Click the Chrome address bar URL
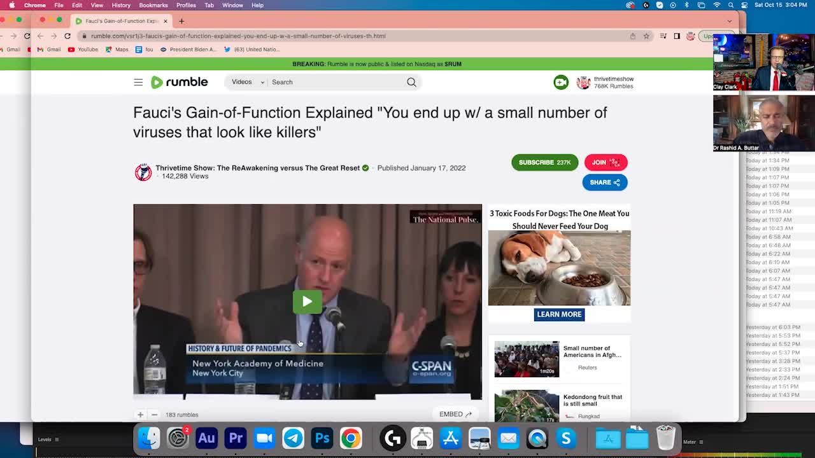Image resolution: width=815 pixels, height=458 pixels. click(x=238, y=36)
